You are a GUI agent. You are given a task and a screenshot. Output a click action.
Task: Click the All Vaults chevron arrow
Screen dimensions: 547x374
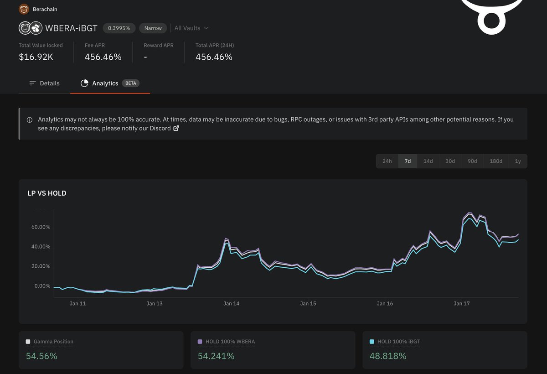[206, 28]
